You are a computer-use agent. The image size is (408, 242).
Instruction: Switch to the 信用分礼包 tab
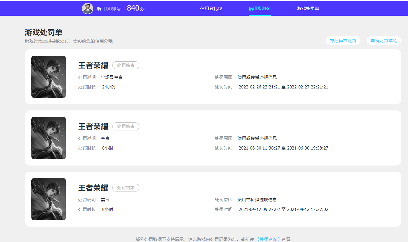211,9
